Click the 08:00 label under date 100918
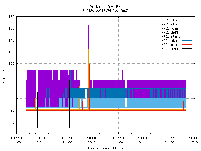 click(x=16, y=142)
